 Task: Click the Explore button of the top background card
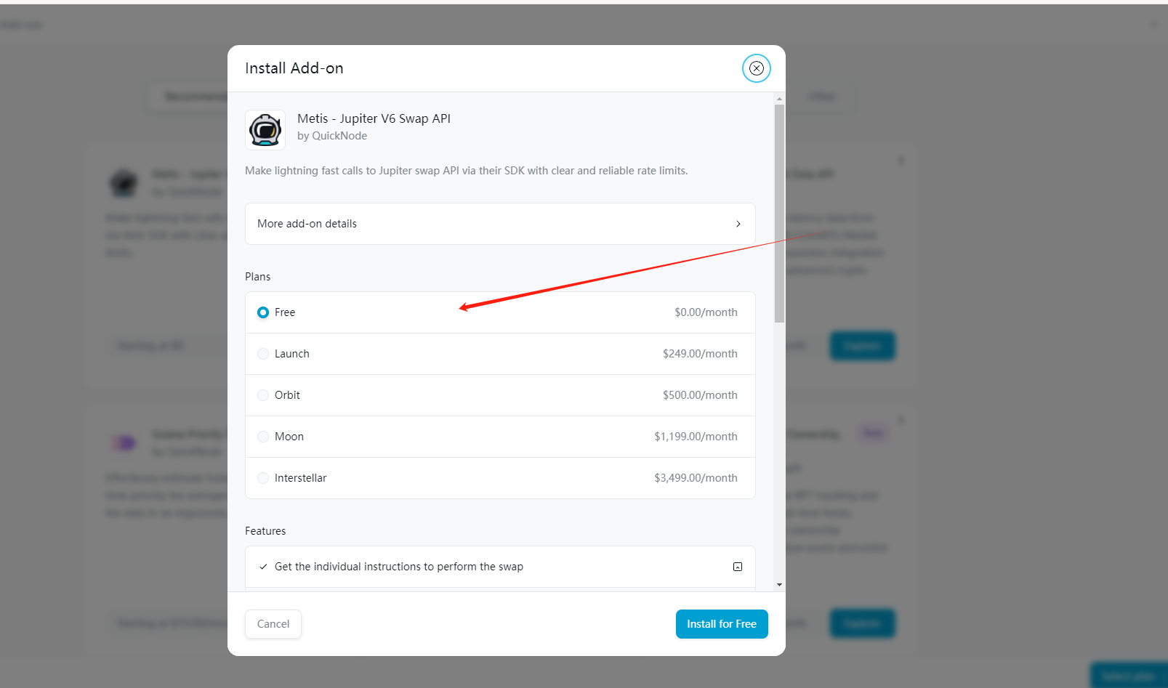863,346
